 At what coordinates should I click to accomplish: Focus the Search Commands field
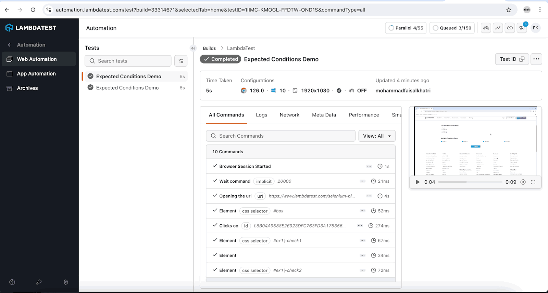click(281, 136)
